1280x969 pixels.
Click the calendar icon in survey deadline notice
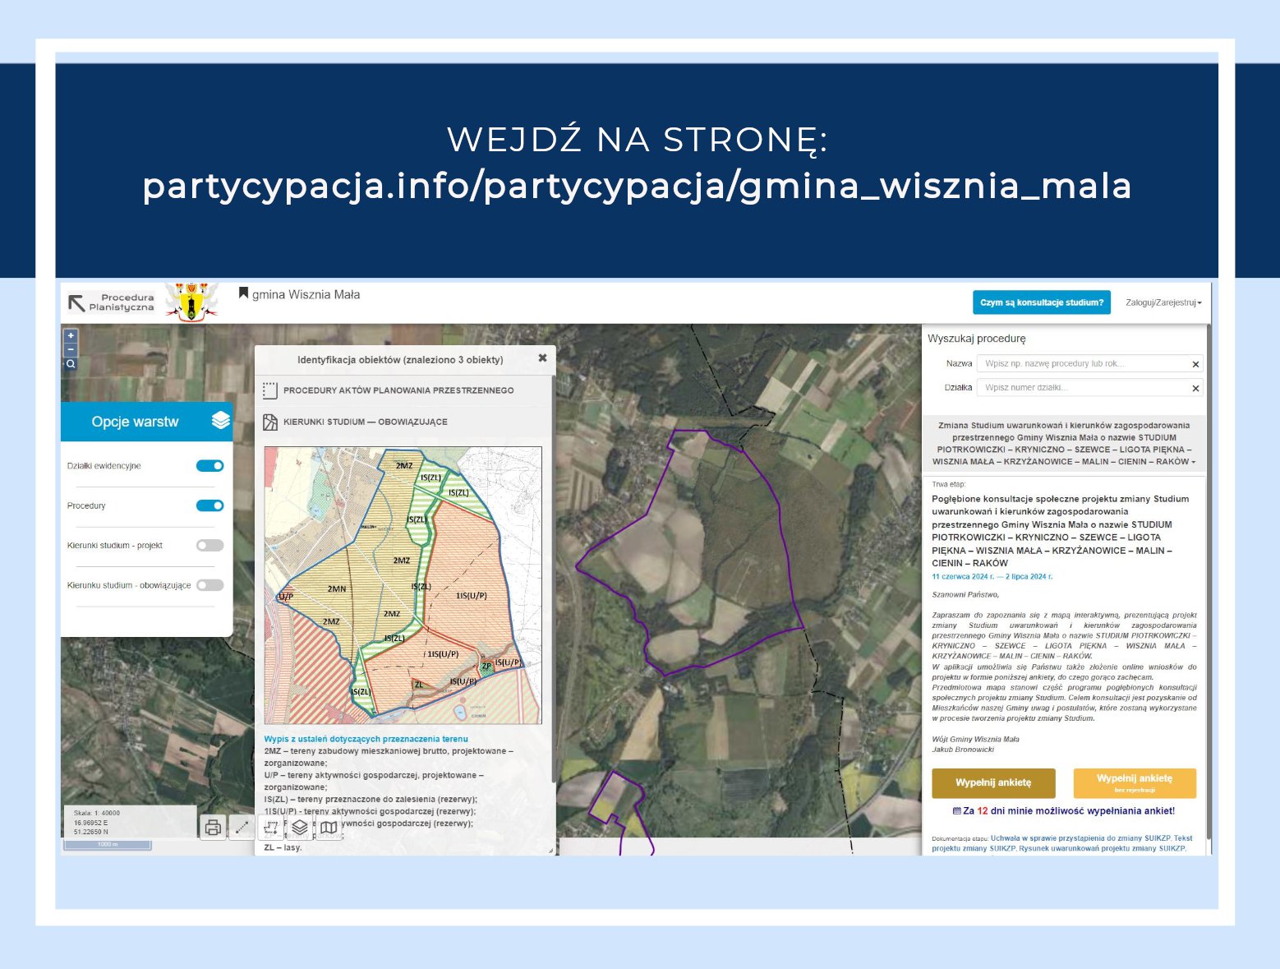pyautogui.click(x=956, y=810)
